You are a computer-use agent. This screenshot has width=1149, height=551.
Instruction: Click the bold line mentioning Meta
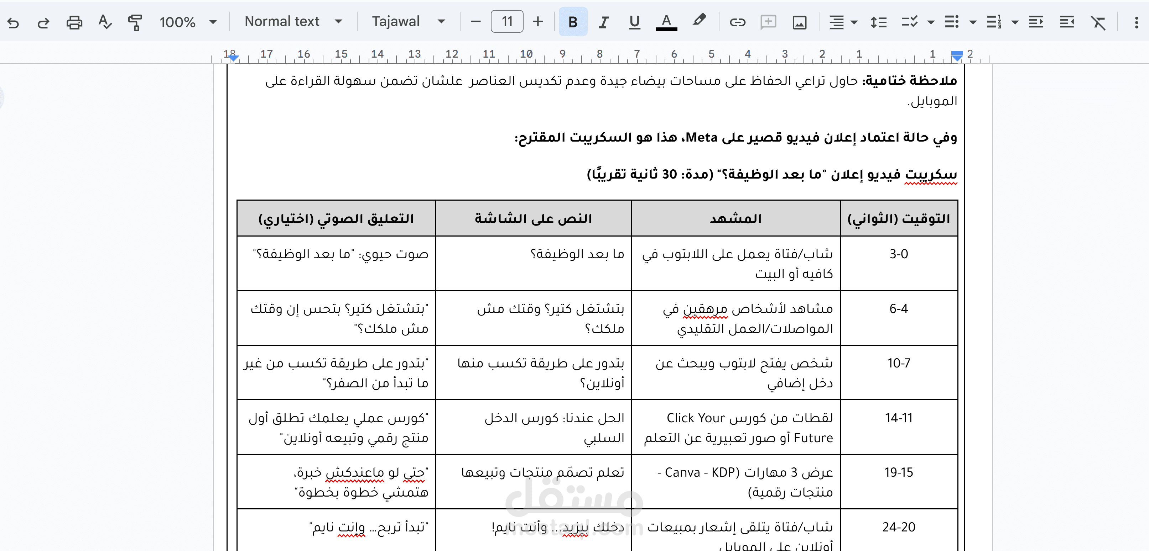click(736, 137)
